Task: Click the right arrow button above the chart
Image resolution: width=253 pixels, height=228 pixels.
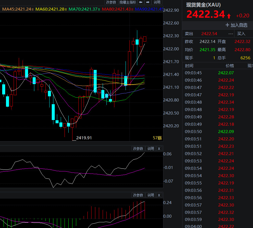Action: tap(148, 2)
